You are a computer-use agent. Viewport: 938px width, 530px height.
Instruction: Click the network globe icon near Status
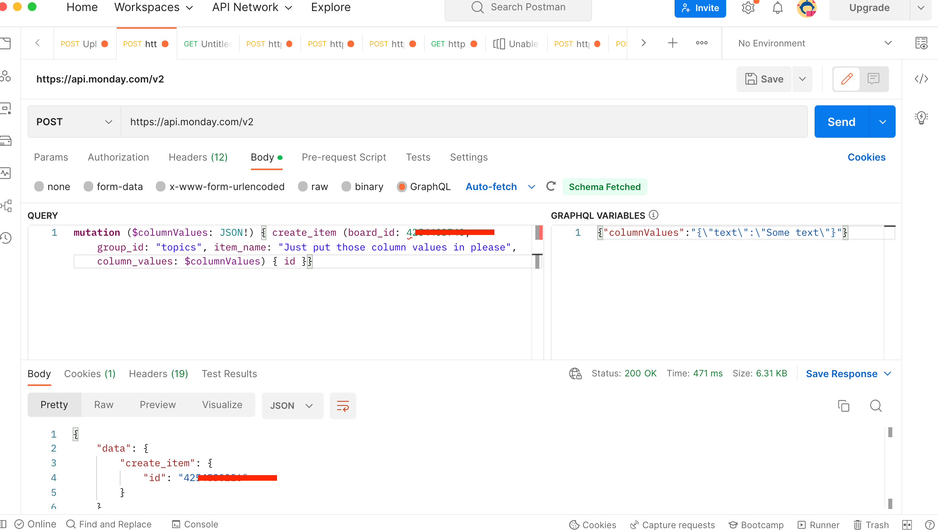575,373
